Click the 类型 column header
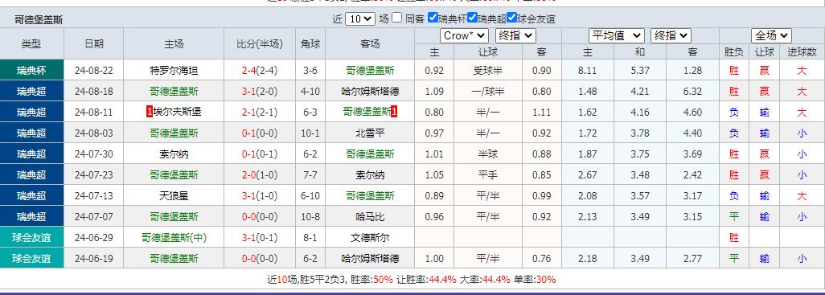 (x=31, y=43)
